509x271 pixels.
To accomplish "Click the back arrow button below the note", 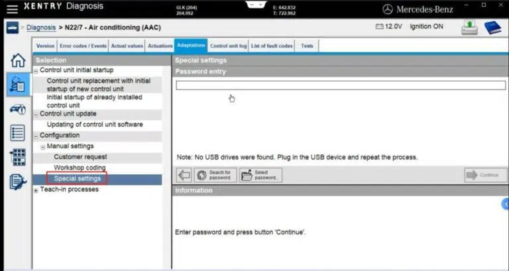I will tap(184, 175).
